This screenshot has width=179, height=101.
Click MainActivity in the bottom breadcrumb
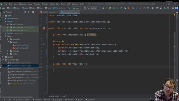54,96
